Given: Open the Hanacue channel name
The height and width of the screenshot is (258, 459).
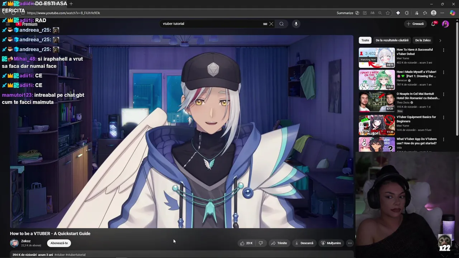Looking at the screenshot, I should click(x=402, y=81).
